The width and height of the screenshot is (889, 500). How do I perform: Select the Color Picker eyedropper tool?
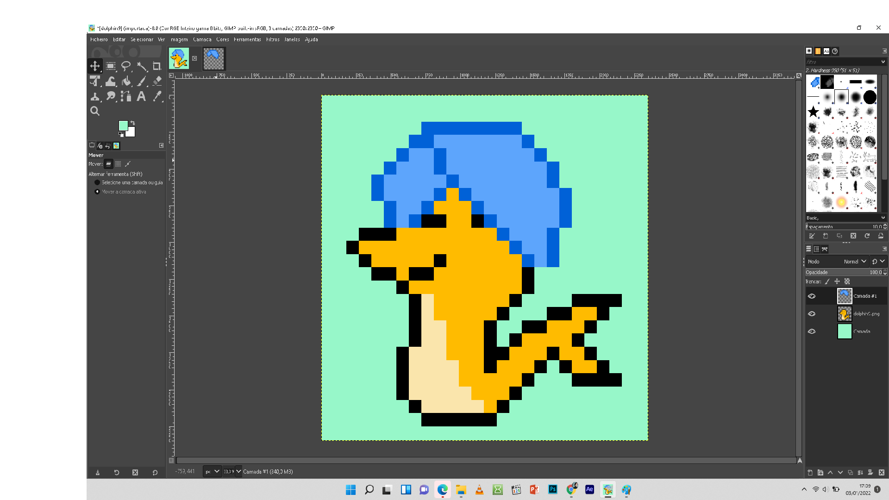pyautogui.click(x=157, y=96)
